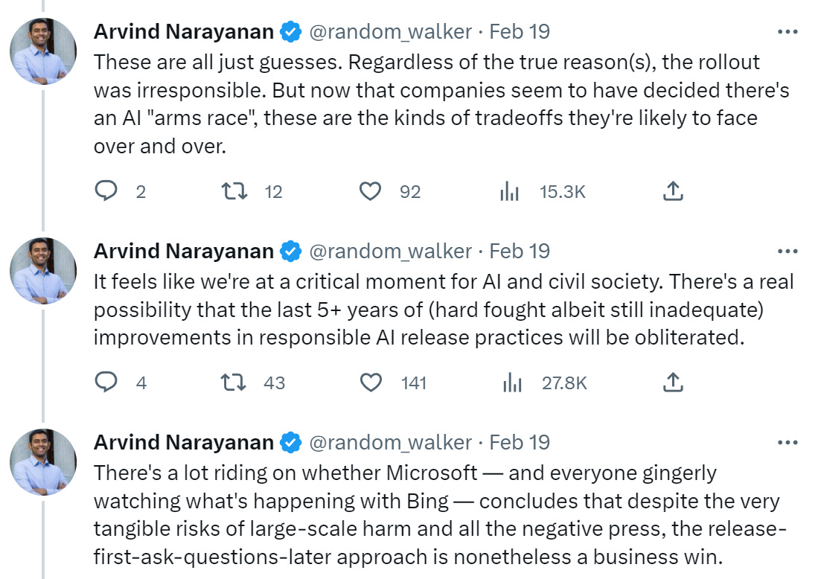Click the first tweet's profile avatar
The image size is (818, 579).
[42, 51]
